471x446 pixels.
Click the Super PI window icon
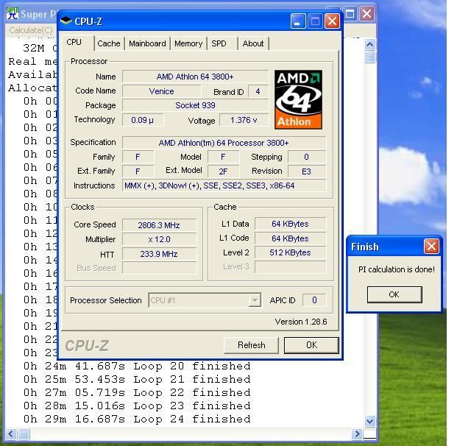tap(13, 13)
